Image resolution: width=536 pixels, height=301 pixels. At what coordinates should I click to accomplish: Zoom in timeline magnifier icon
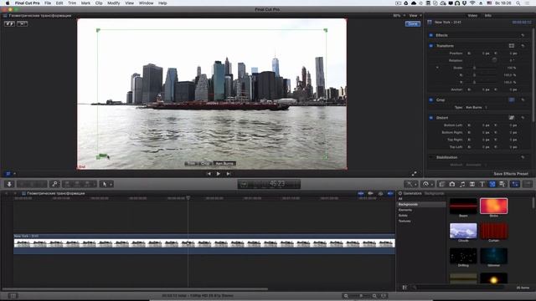[x=374, y=295]
